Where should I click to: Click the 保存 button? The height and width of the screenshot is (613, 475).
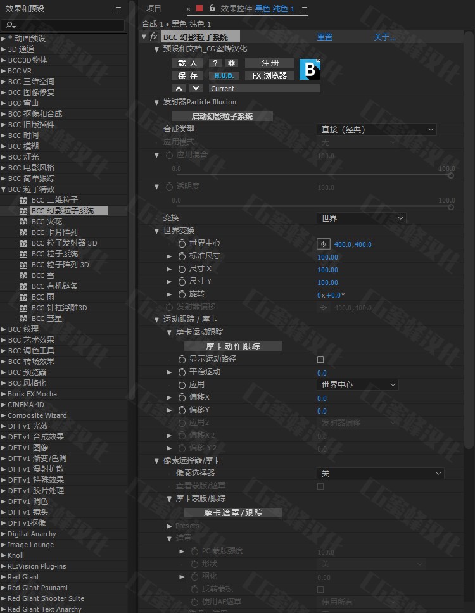[187, 76]
